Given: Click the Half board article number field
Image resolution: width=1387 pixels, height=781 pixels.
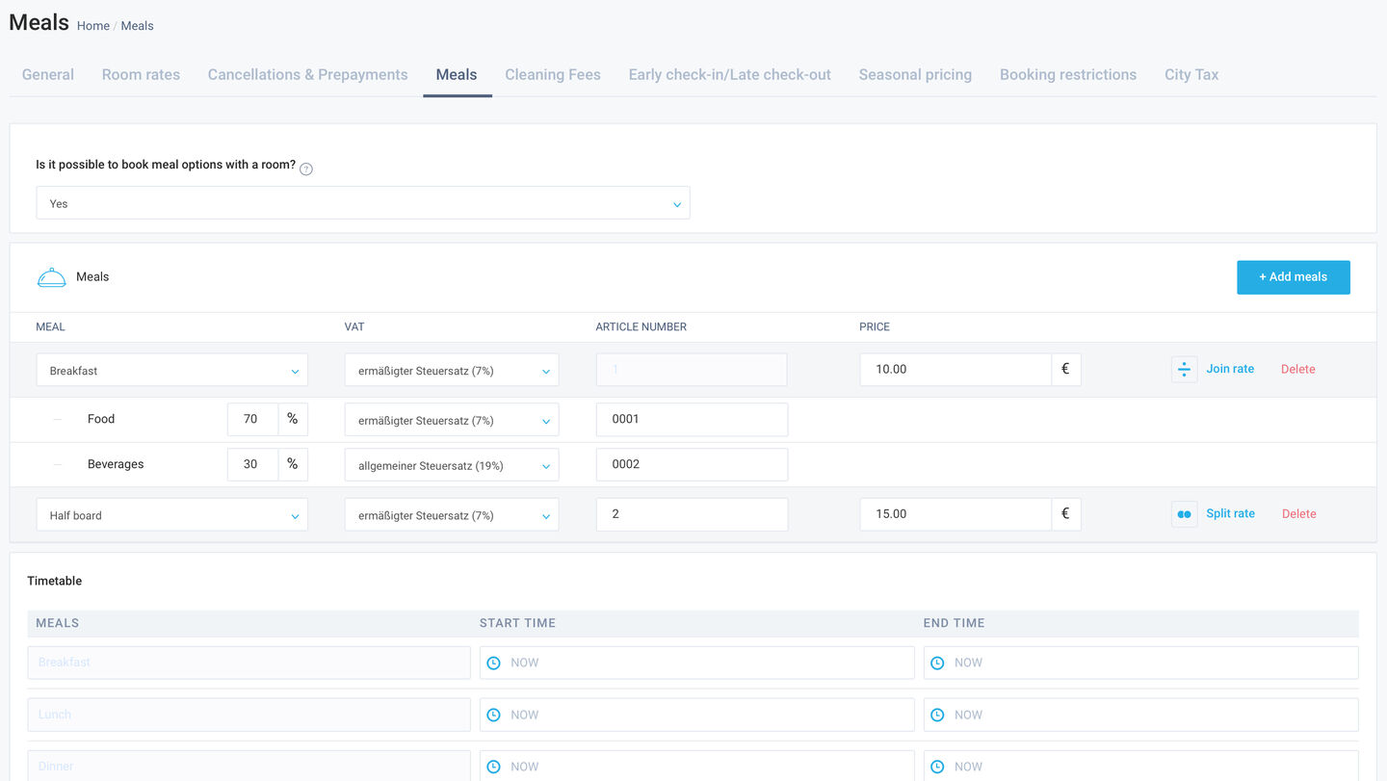Looking at the screenshot, I should (692, 514).
